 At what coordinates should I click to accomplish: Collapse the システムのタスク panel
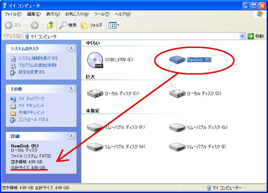72,48
